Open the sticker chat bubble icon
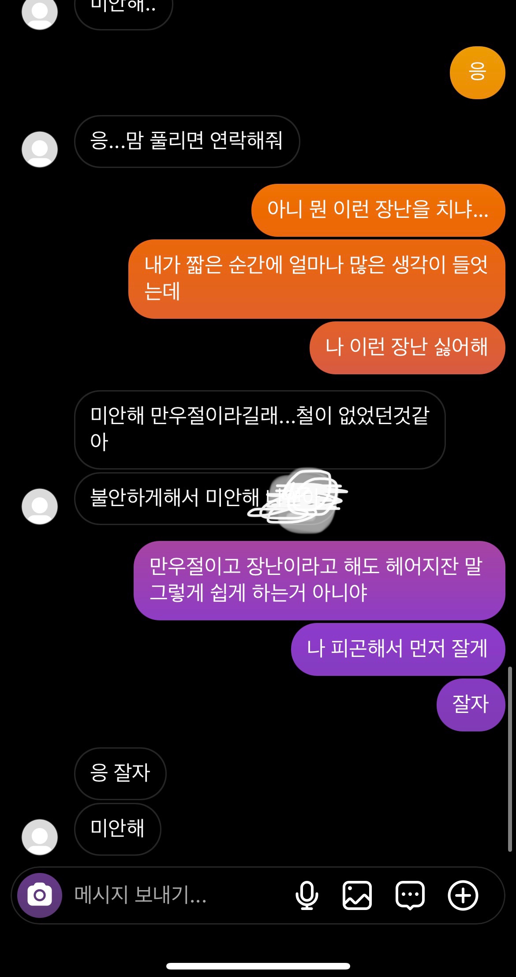 point(410,895)
